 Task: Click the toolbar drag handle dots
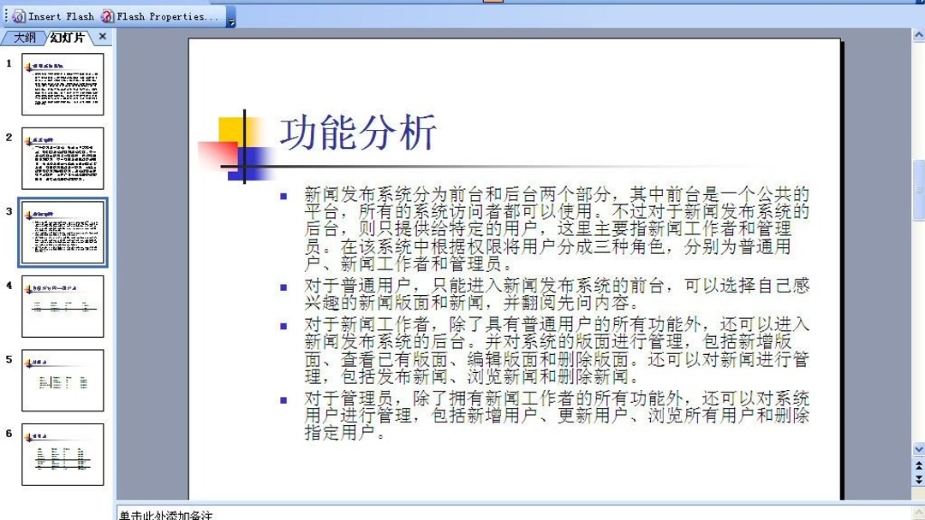pos(5,15)
